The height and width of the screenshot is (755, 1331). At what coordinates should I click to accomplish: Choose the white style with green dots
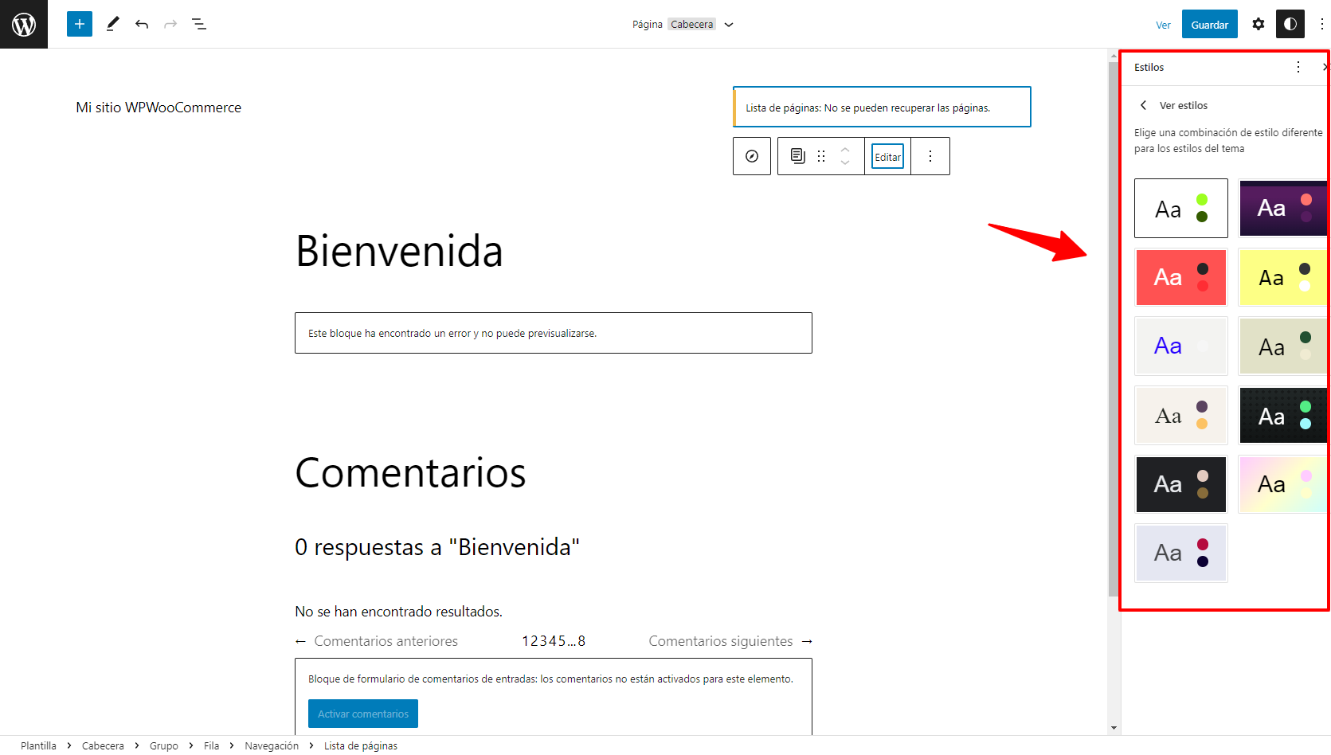[1181, 209]
